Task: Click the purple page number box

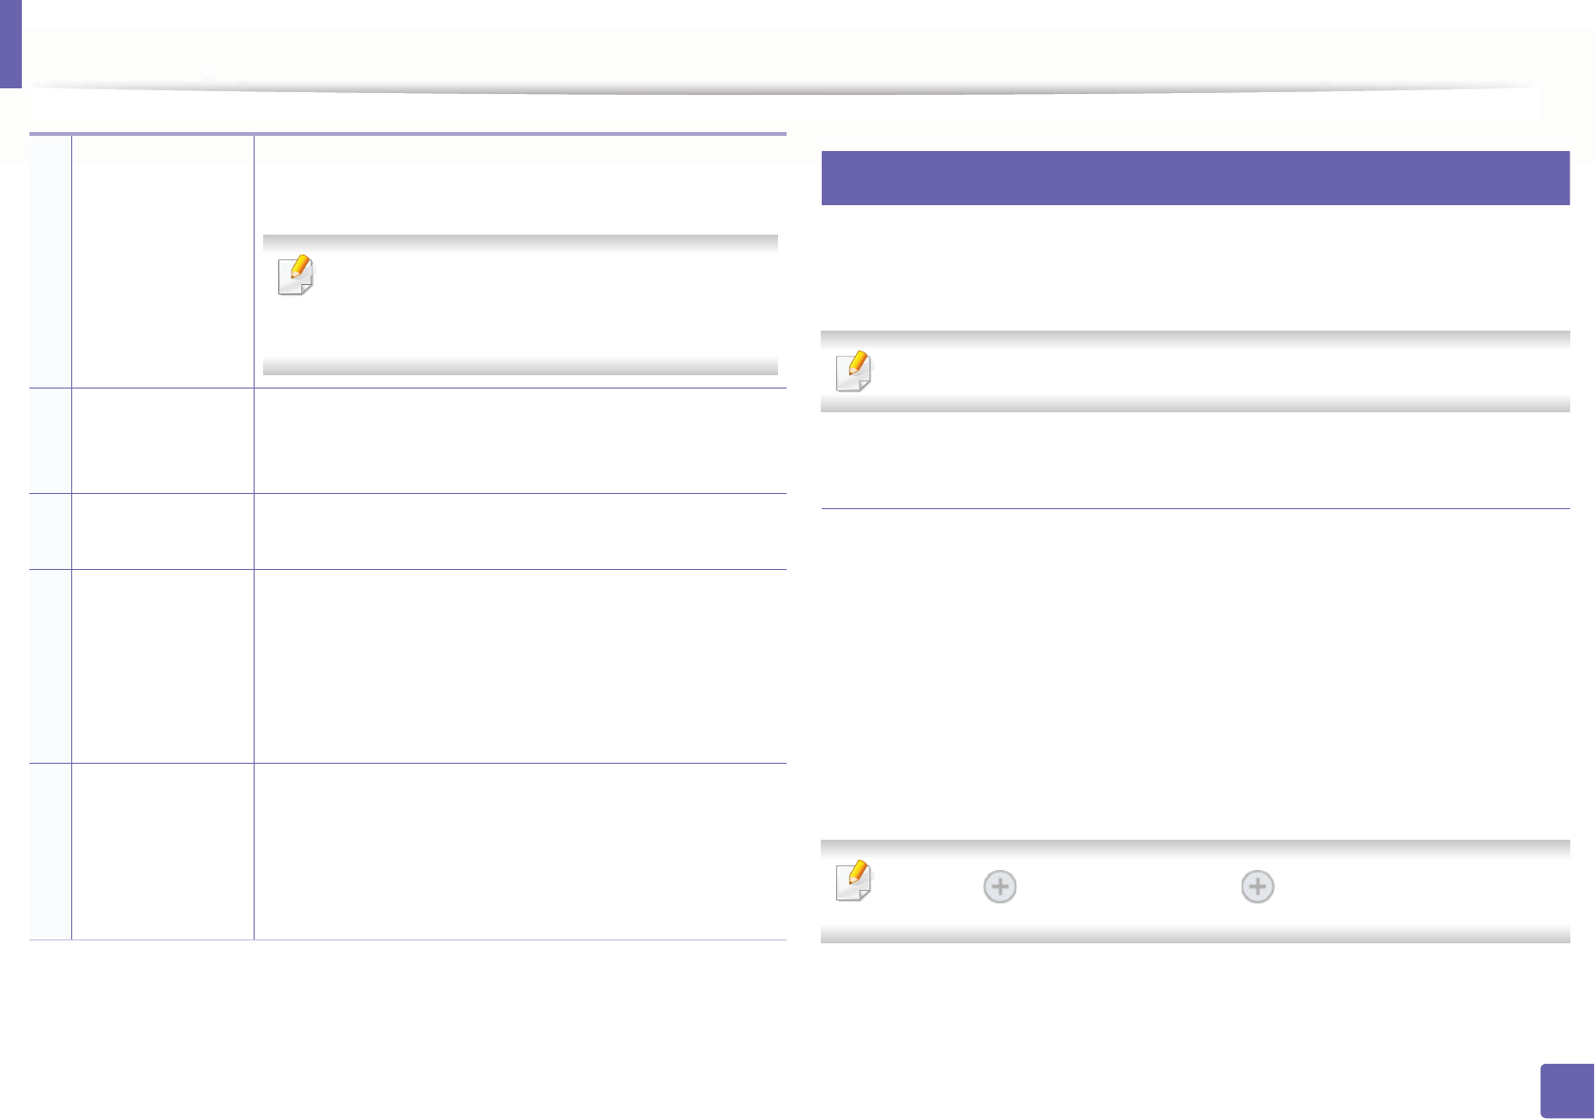Action: [x=1567, y=1091]
